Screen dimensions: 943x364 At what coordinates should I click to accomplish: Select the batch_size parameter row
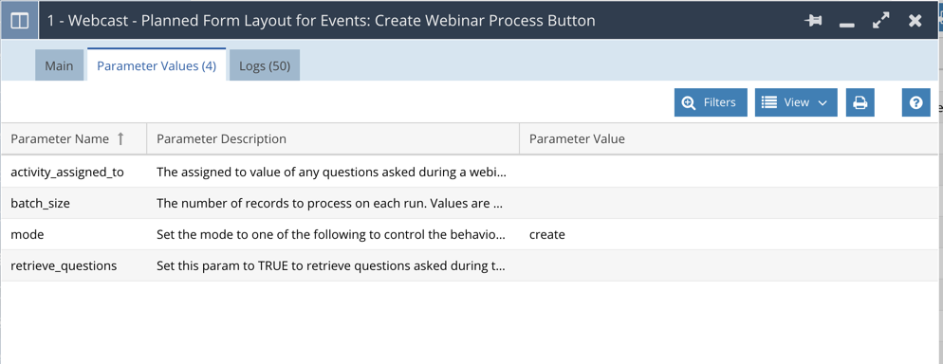[x=471, y=203]
